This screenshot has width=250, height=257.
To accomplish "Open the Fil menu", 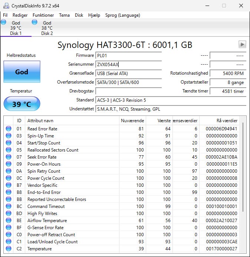I will coord(5,15).
